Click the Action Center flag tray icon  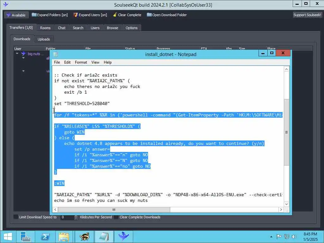coord(279,237)
